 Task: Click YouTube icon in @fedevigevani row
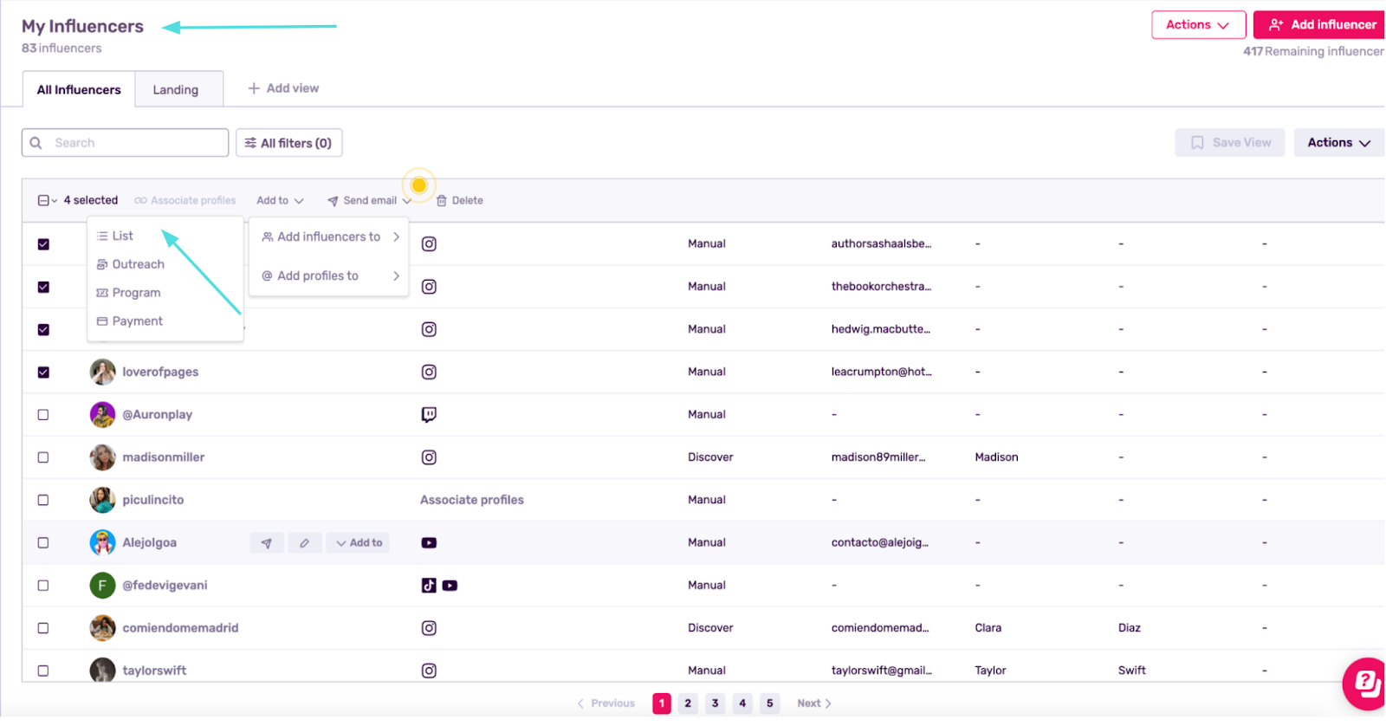pyautogui.click(x=450, y=586)
